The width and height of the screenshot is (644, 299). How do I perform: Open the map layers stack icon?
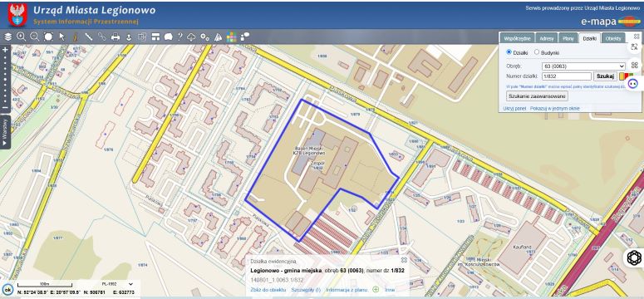click(x=7, y=37)
